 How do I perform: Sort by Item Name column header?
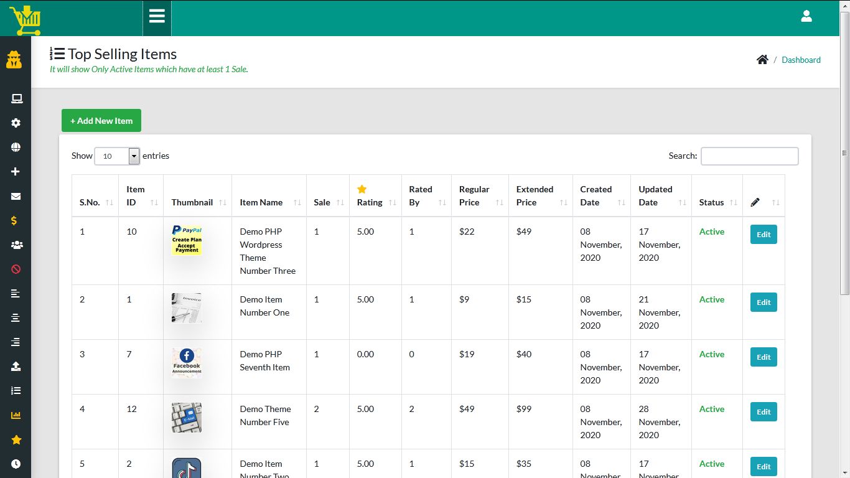click(268, 202)
